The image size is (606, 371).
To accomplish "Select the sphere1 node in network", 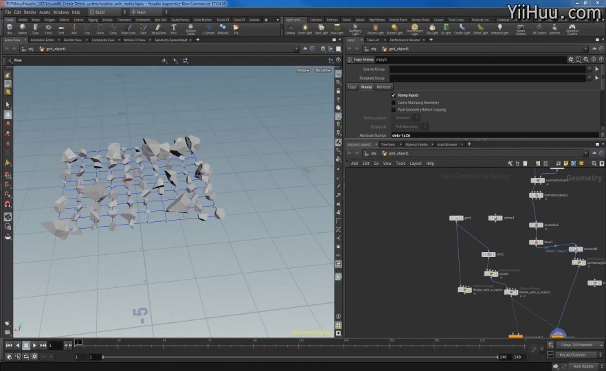I will tap(495, 218).
